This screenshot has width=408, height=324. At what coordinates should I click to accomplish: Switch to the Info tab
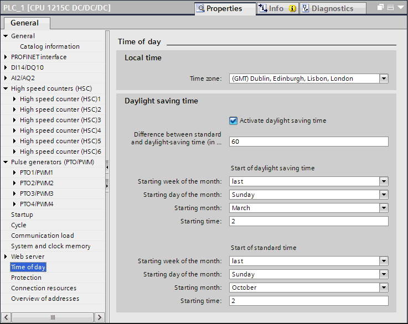[x=278, y=9]
